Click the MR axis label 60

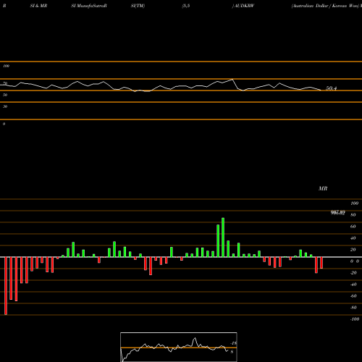click(353, 227)
